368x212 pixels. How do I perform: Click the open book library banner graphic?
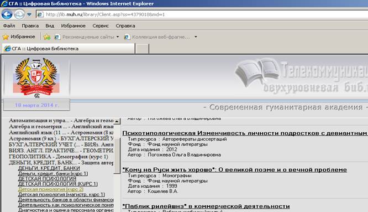(257, 72)
